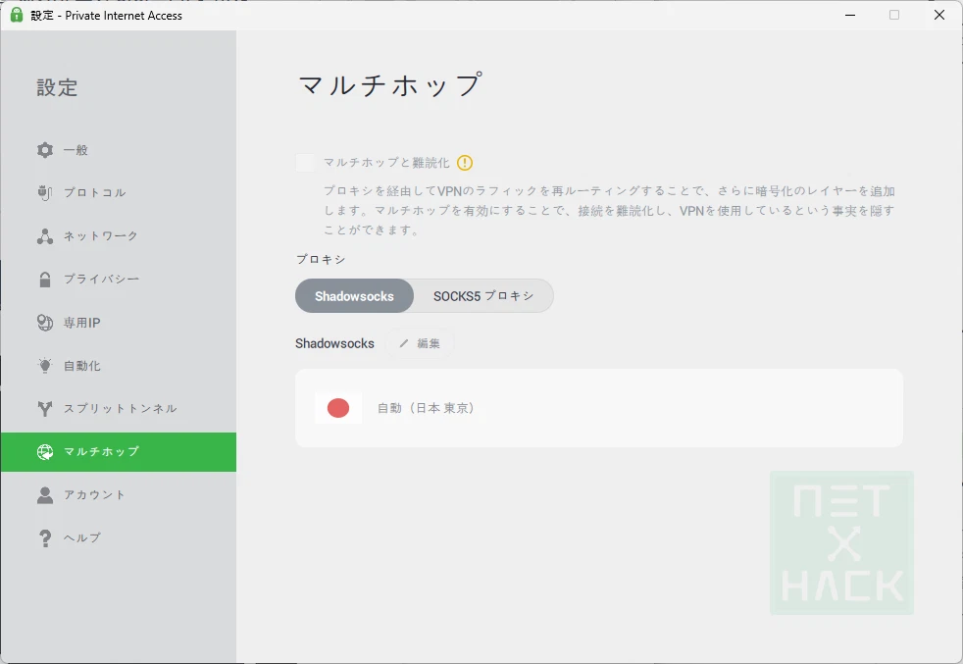Keep Shadowsocks selected as the proxy

pyautogui.click(x=354, y=294)
